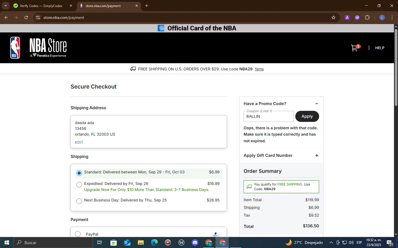
Task: View site information icon in address bar
Action: point(38,17)
